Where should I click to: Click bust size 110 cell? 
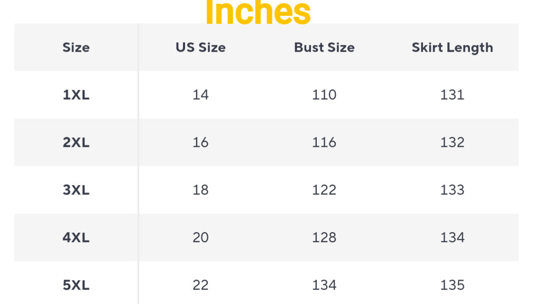(x=324, y=95)
